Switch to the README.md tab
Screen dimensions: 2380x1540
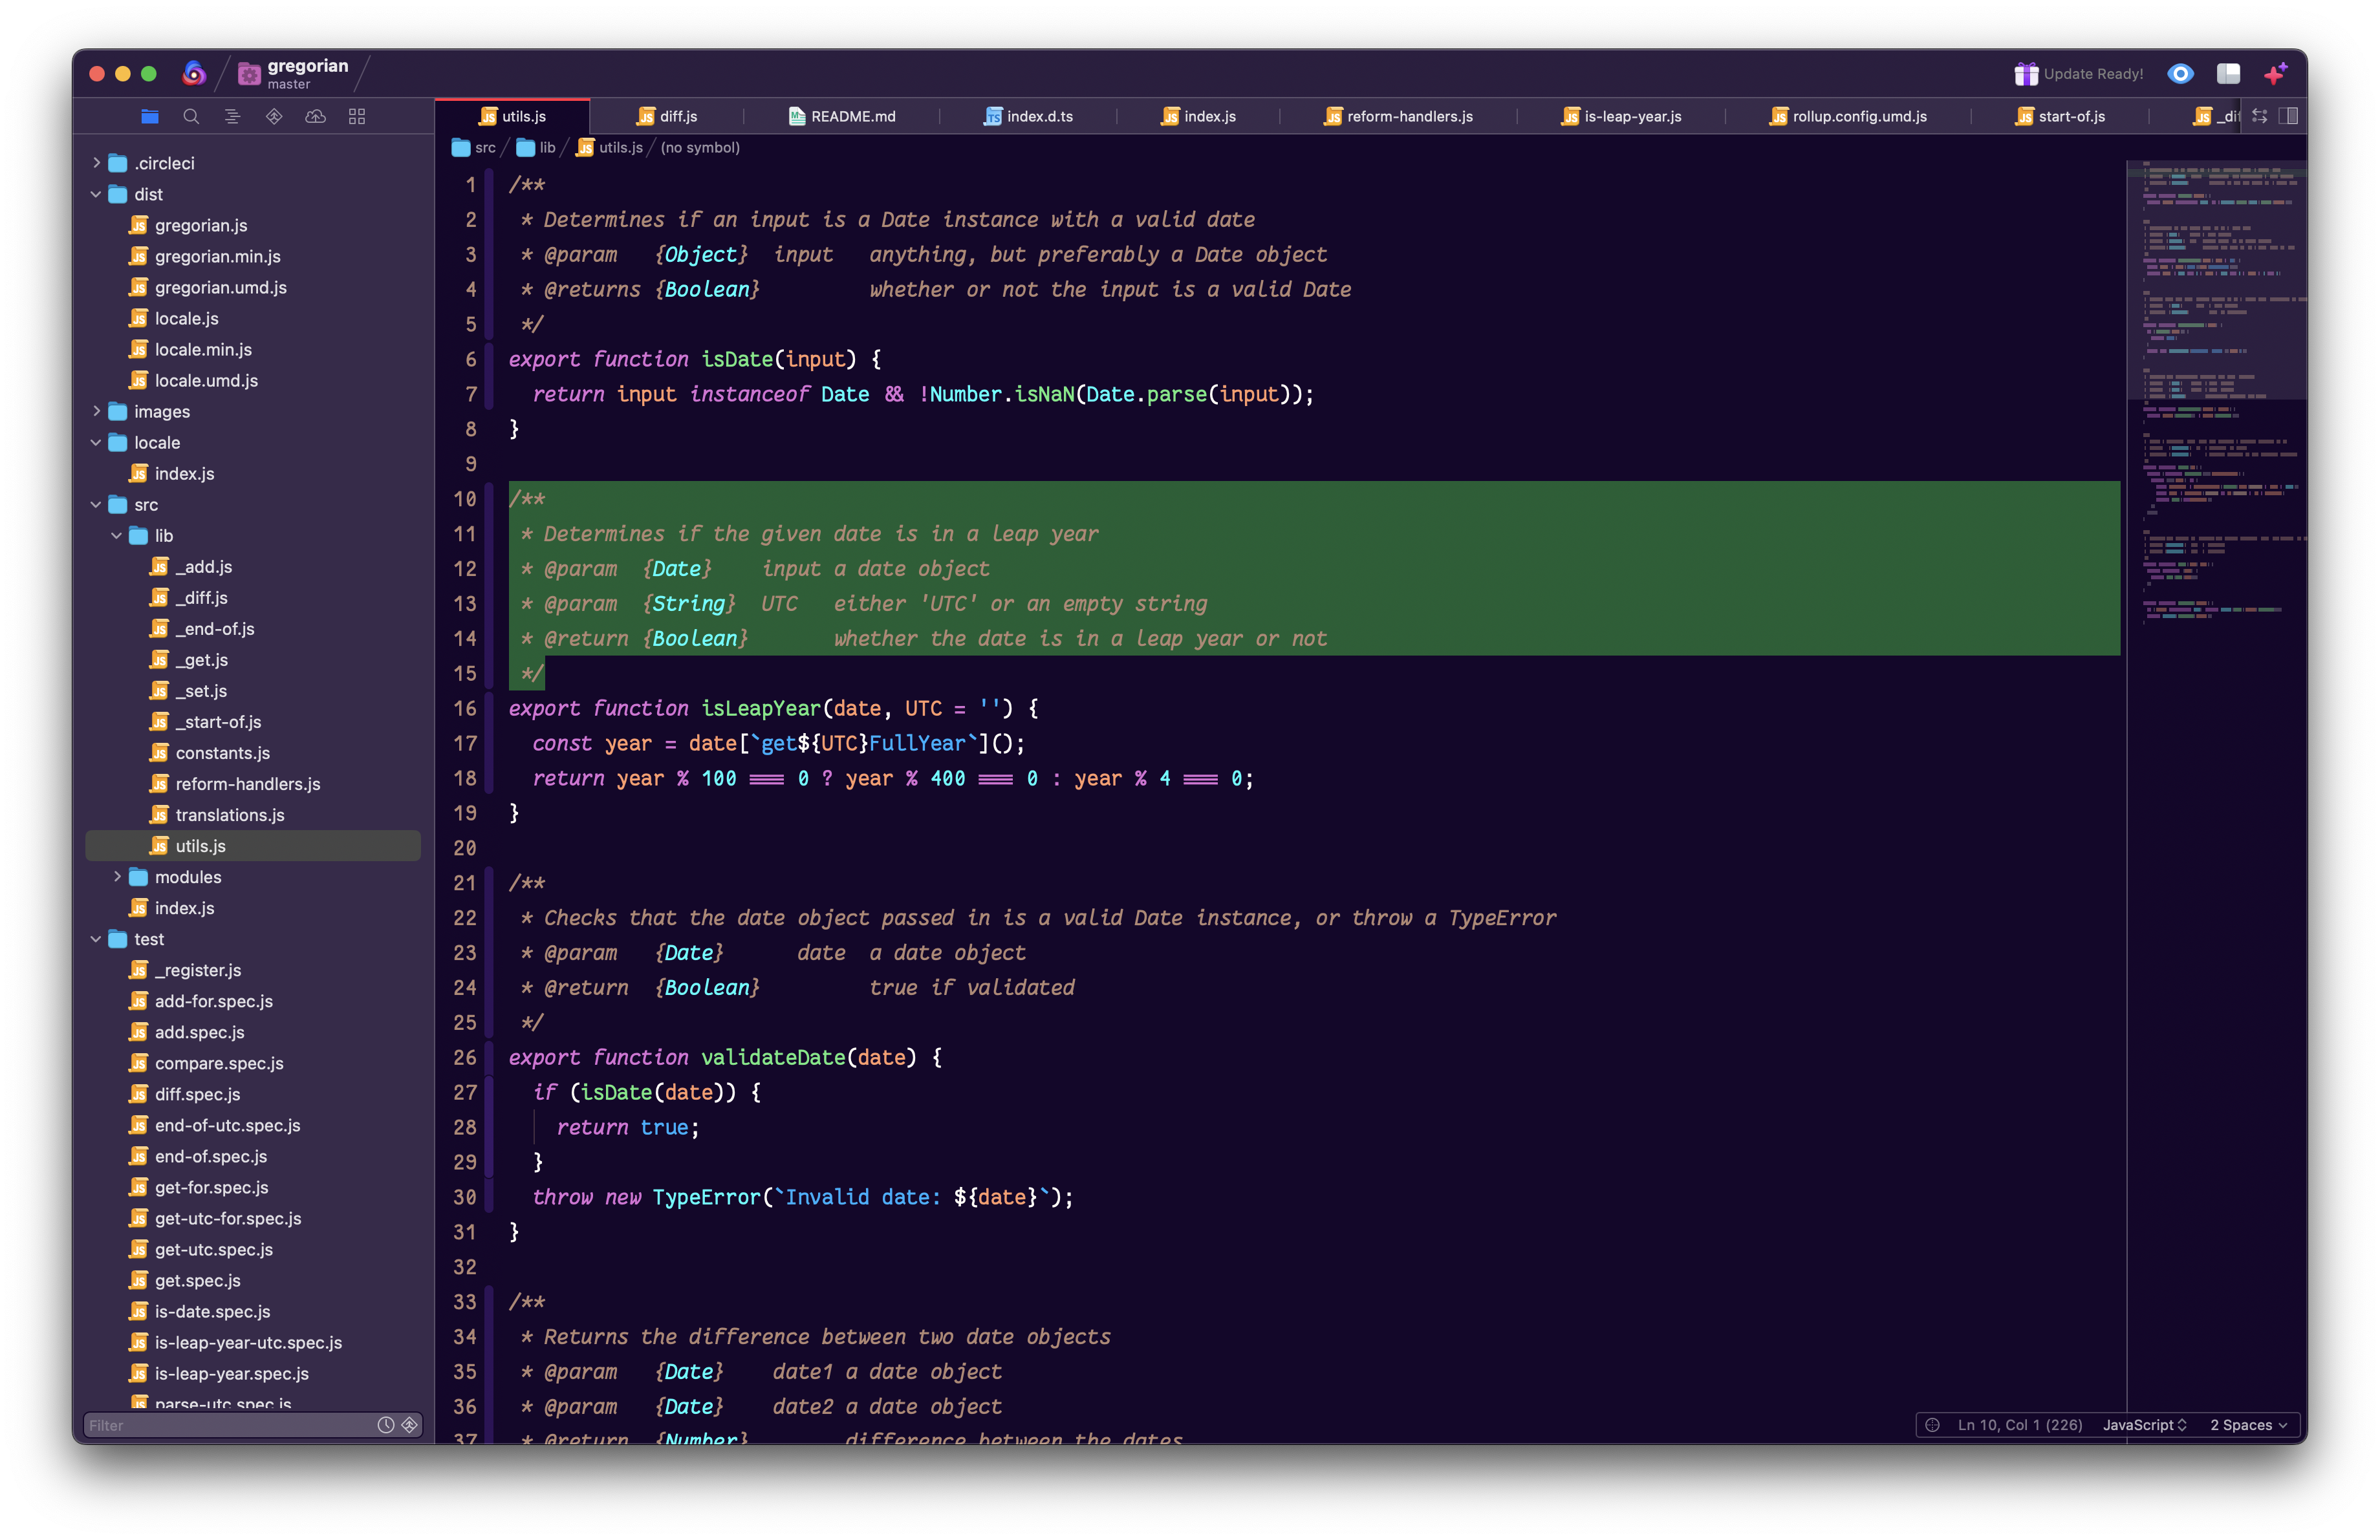coord(852,117)
